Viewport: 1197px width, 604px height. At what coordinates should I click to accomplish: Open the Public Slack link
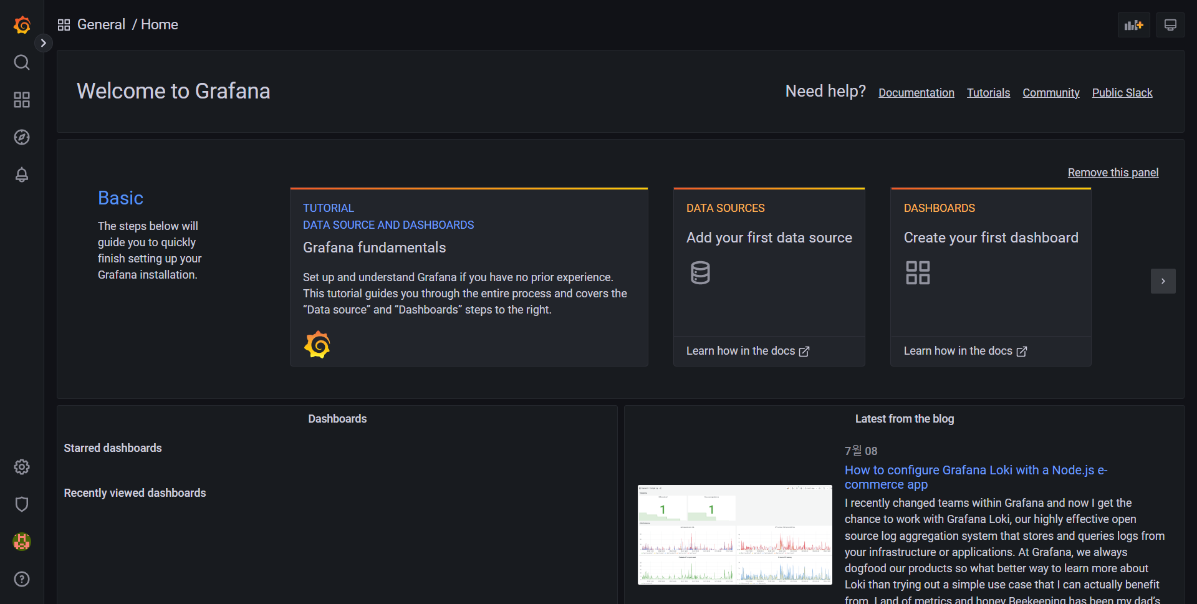pos(1122,93)
